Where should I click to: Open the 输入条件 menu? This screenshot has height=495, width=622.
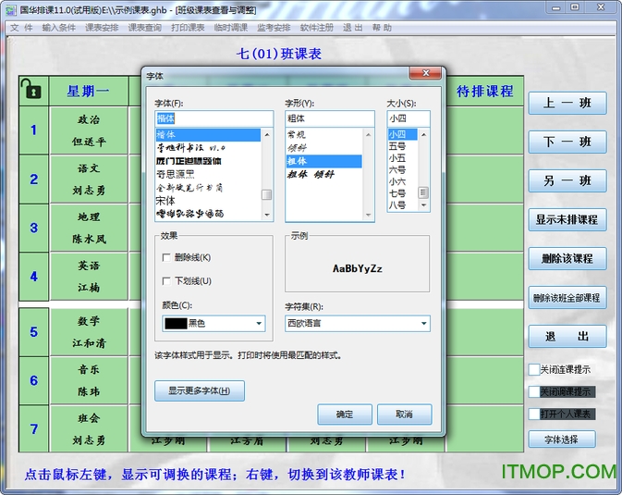[x=59, y=28]
